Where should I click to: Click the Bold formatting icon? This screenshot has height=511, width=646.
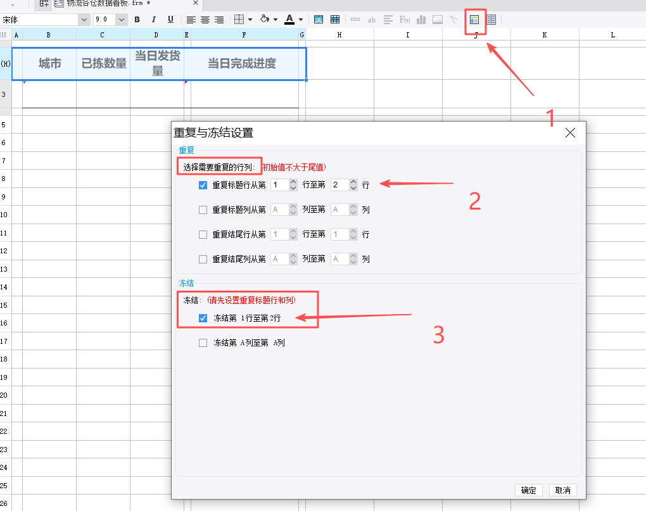click(x=137, y=20)
